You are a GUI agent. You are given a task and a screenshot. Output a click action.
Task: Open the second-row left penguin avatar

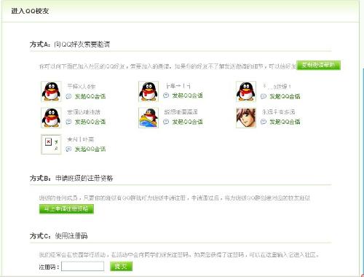[x=51, y=118]
